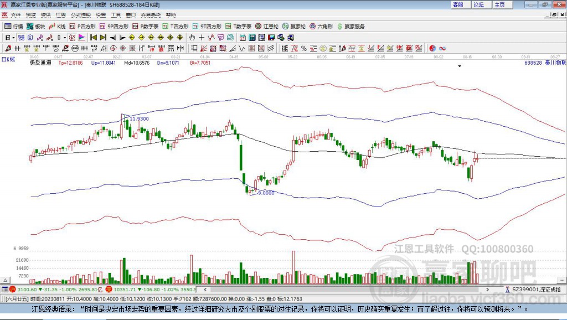Open the T四方形 time square
The image size is (567, 320).
176,27
